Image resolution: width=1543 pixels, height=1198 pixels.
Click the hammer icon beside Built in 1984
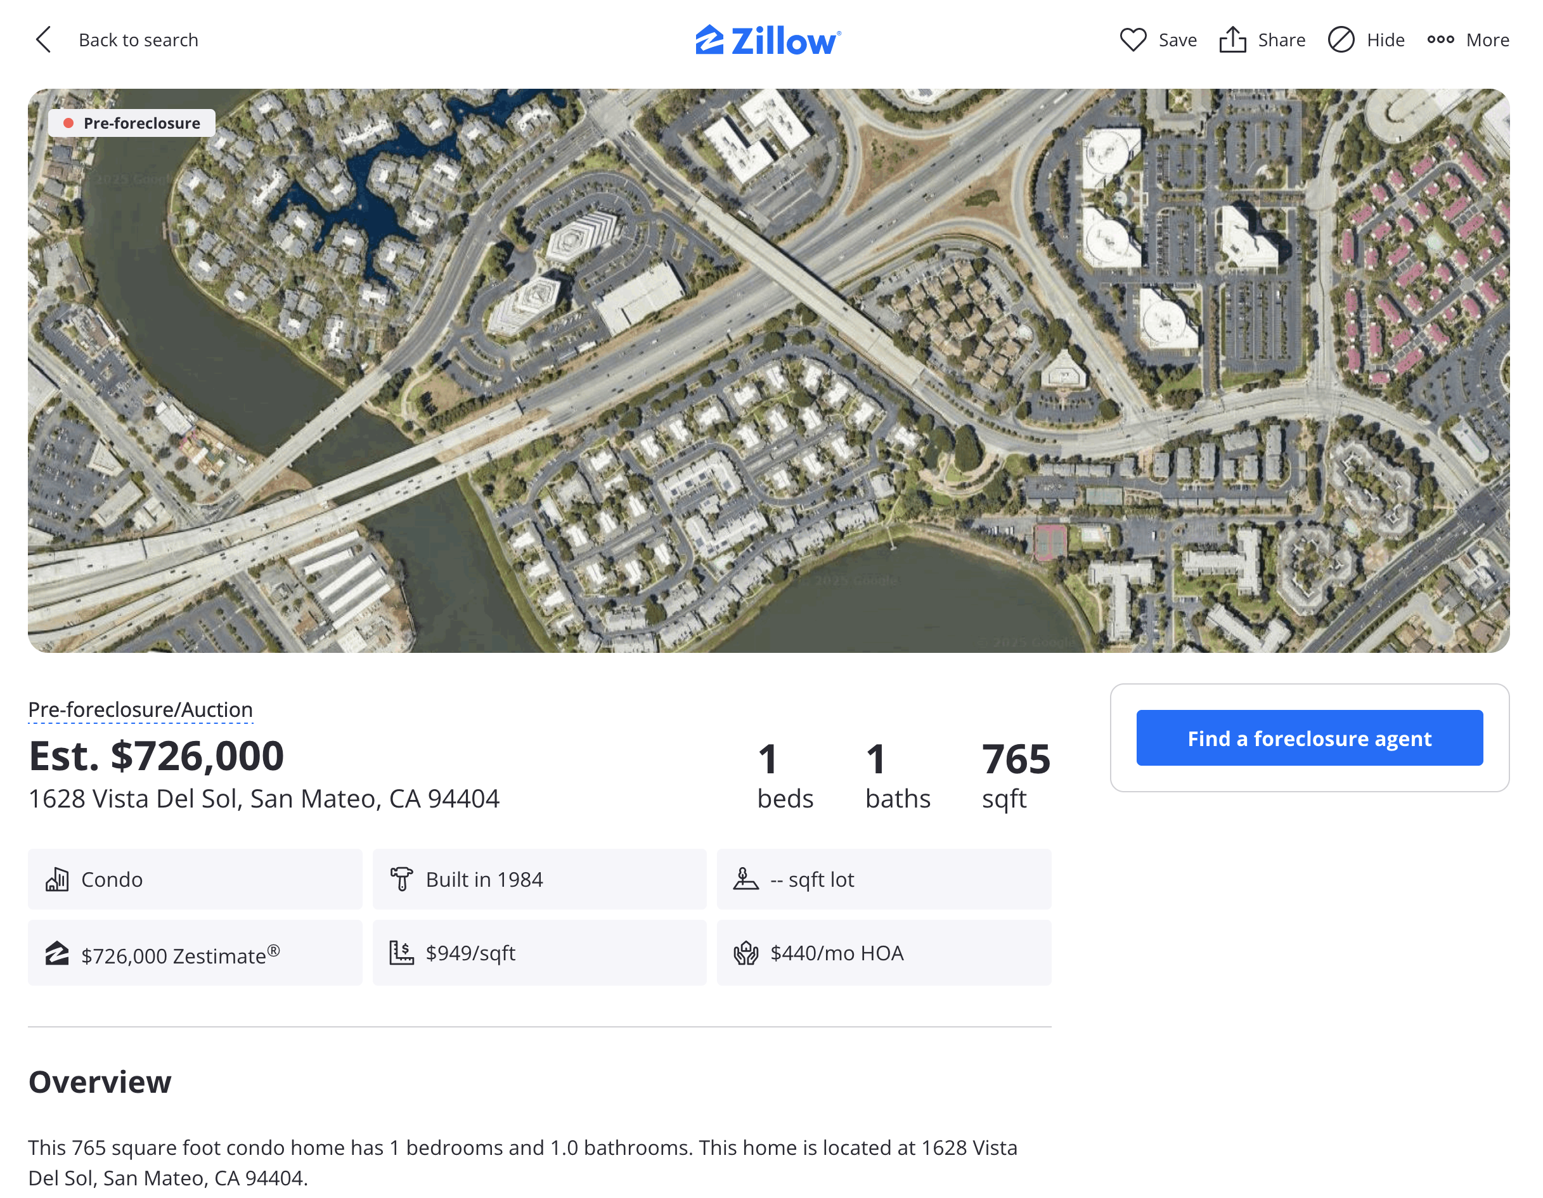(x=401, y=879)
